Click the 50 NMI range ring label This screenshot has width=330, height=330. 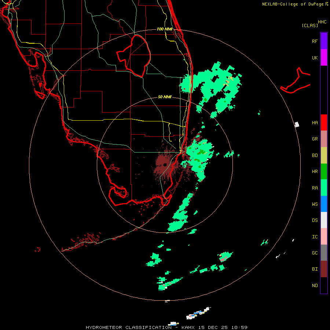pyautogui.click(x=165, y=97)
